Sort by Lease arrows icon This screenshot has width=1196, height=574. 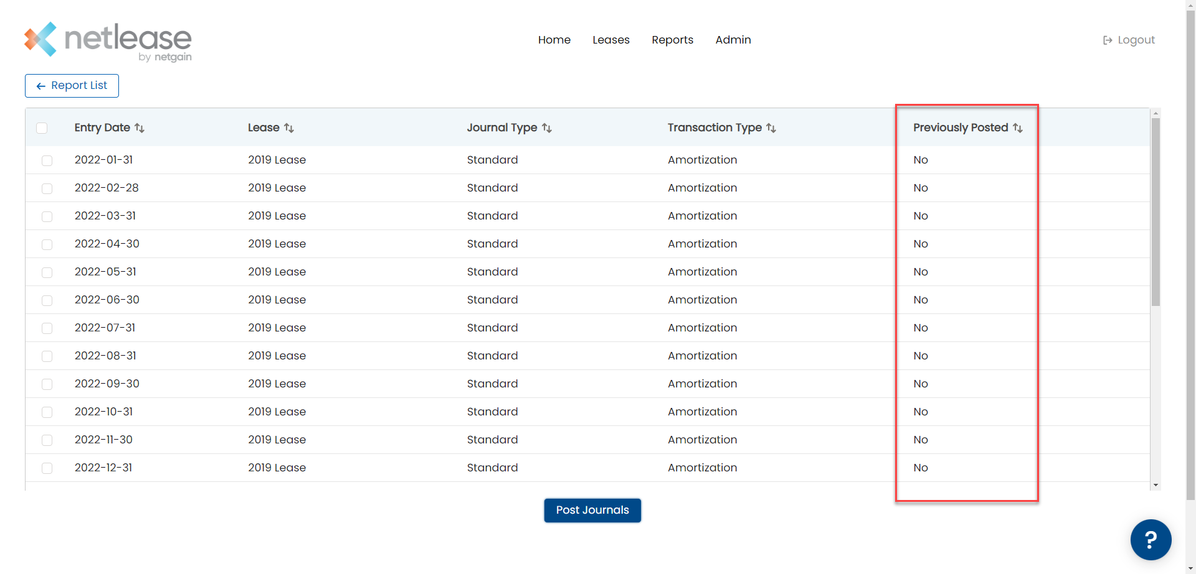click(x=289, y=128)
